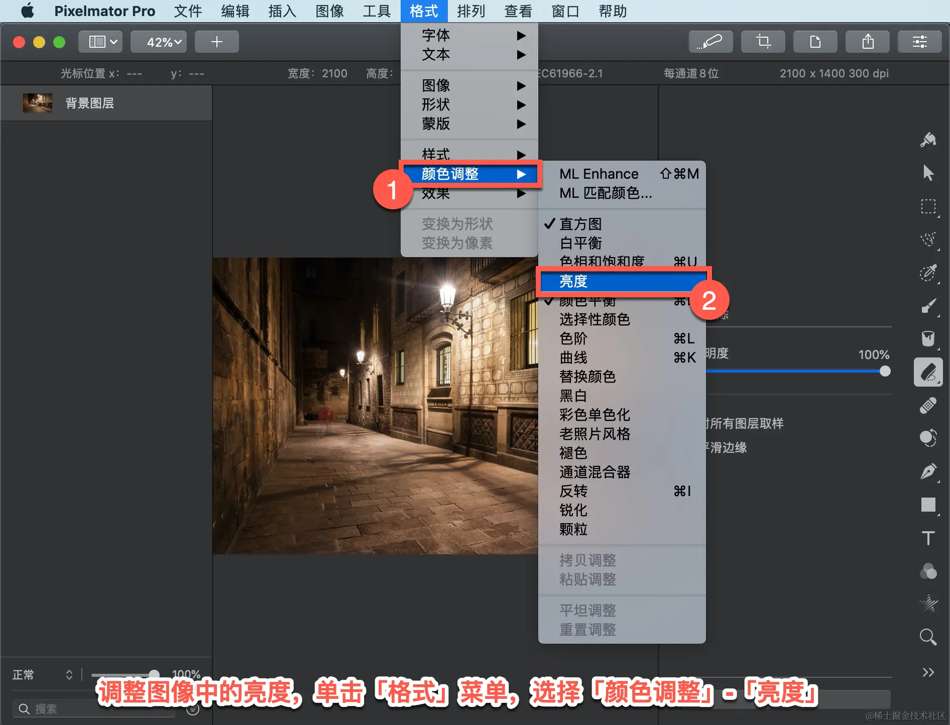Select the Color Adjustments circles tool
This screenshot has width=950, height=725.
(928, 571)
